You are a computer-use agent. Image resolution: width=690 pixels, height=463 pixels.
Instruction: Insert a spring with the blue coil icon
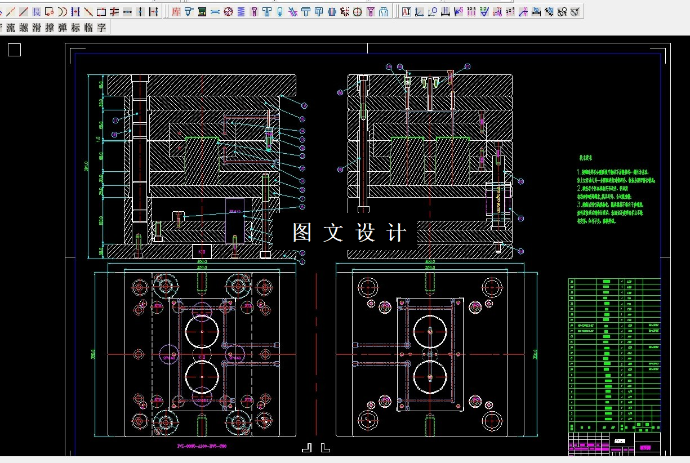click(241, 11)
